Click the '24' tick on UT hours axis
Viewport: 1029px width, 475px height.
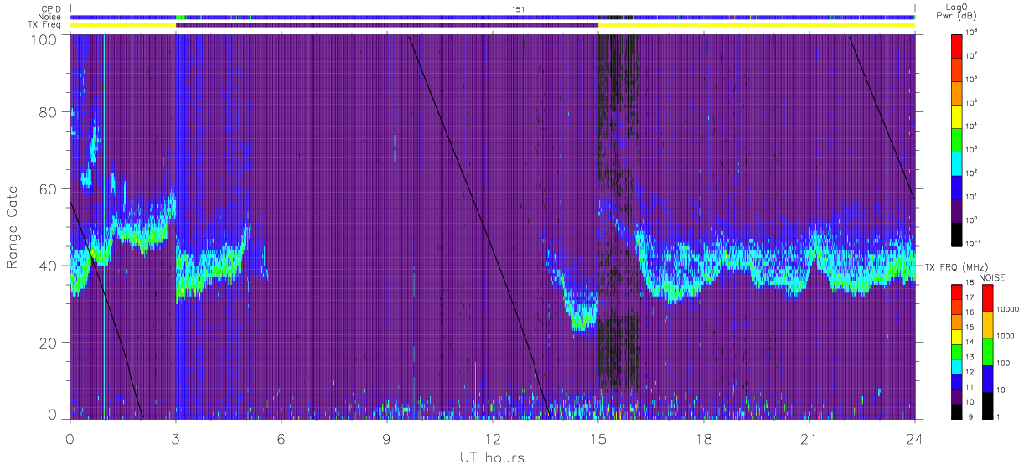pyautogui.click(x=914, y=439)
